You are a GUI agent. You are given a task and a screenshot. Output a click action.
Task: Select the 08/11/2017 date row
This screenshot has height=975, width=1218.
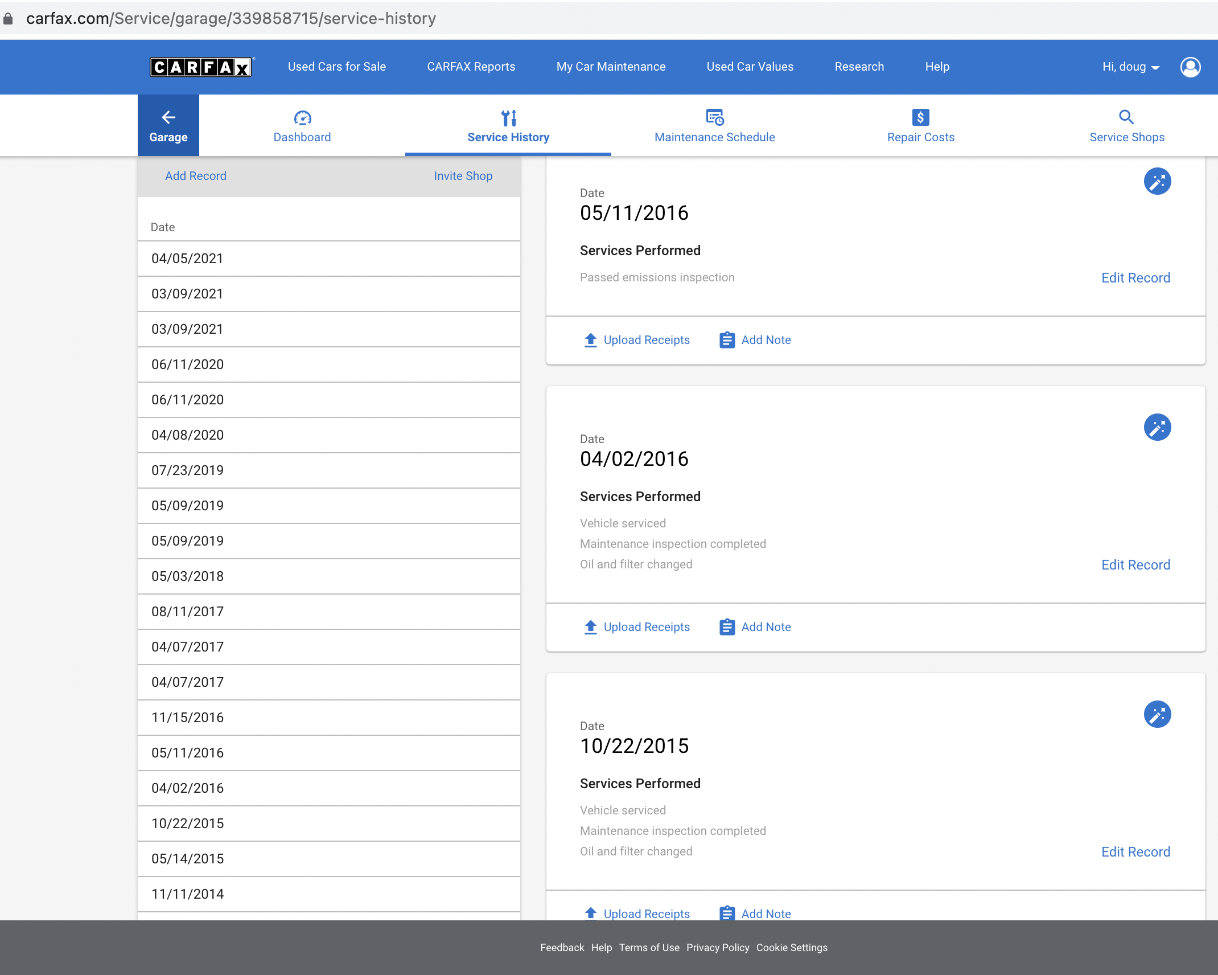click(329, 612)
